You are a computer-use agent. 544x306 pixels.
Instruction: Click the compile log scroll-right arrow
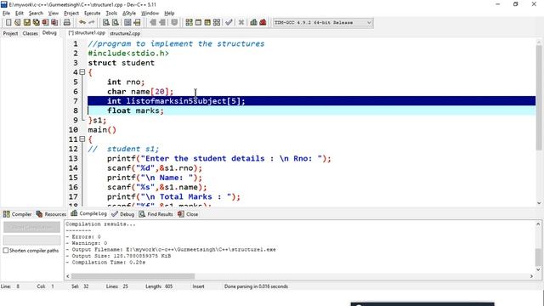(531, 276)
